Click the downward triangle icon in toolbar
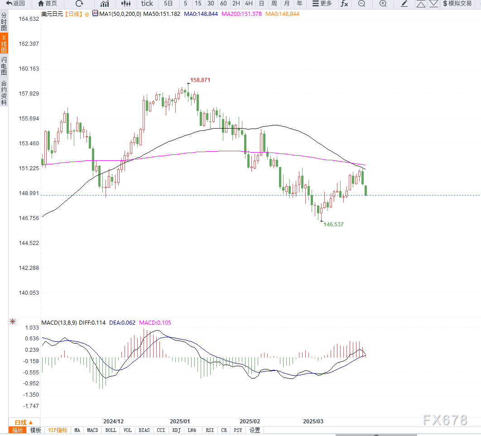Viewport: 481px width, 436px height. coord(433,4)
